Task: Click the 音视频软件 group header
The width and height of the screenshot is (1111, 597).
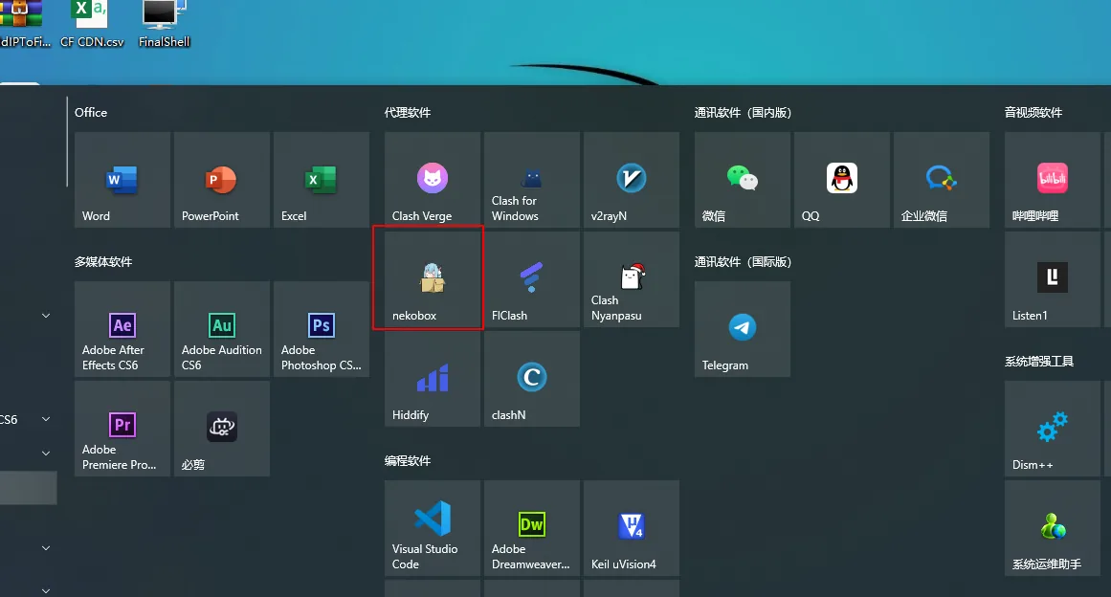Action: pyautogui.click(x=1033, y=113)
